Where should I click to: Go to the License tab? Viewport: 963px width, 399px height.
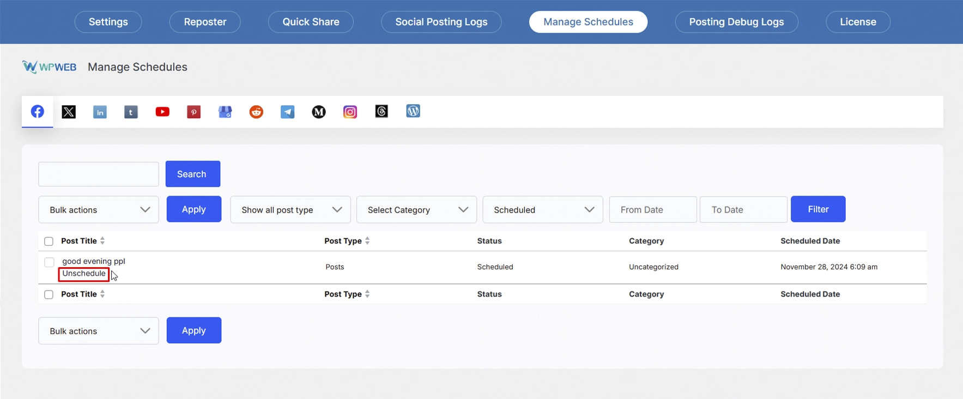tap(858, 22)
